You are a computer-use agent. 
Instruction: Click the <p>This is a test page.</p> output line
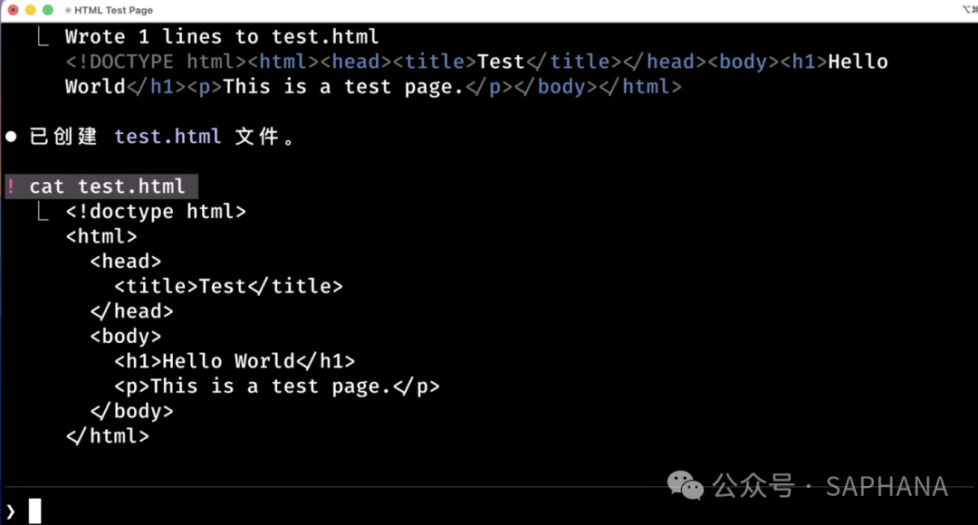tap(276, 387)
